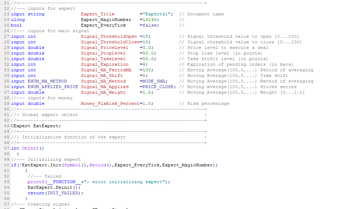Click the "Time shift" comment on line 34

(x=274, y=76)
